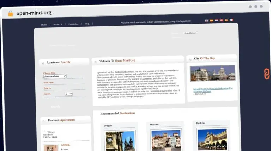The image size is (271, 151).
Task: Open the Krakow destination photo
Action: [x=212, y=139]
